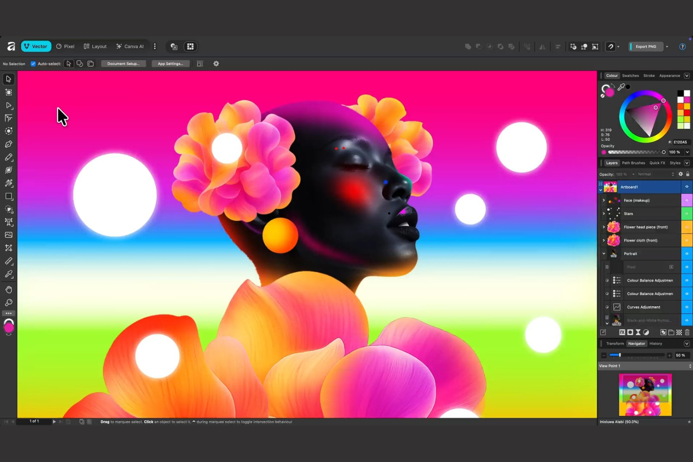693x462 pixels.
Task: Hide the Portrait layer
Action: tap(687, 254)
